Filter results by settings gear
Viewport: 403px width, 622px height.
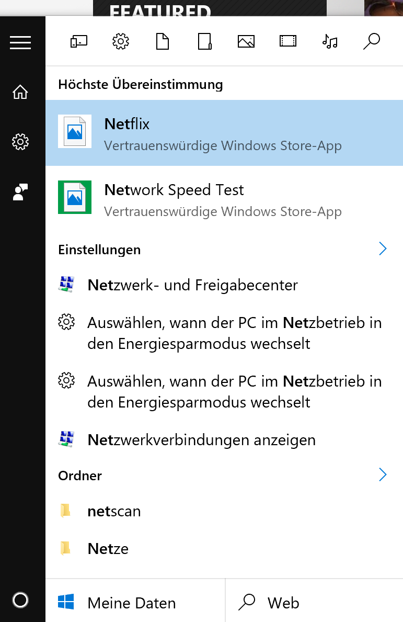tap(121, 41)
